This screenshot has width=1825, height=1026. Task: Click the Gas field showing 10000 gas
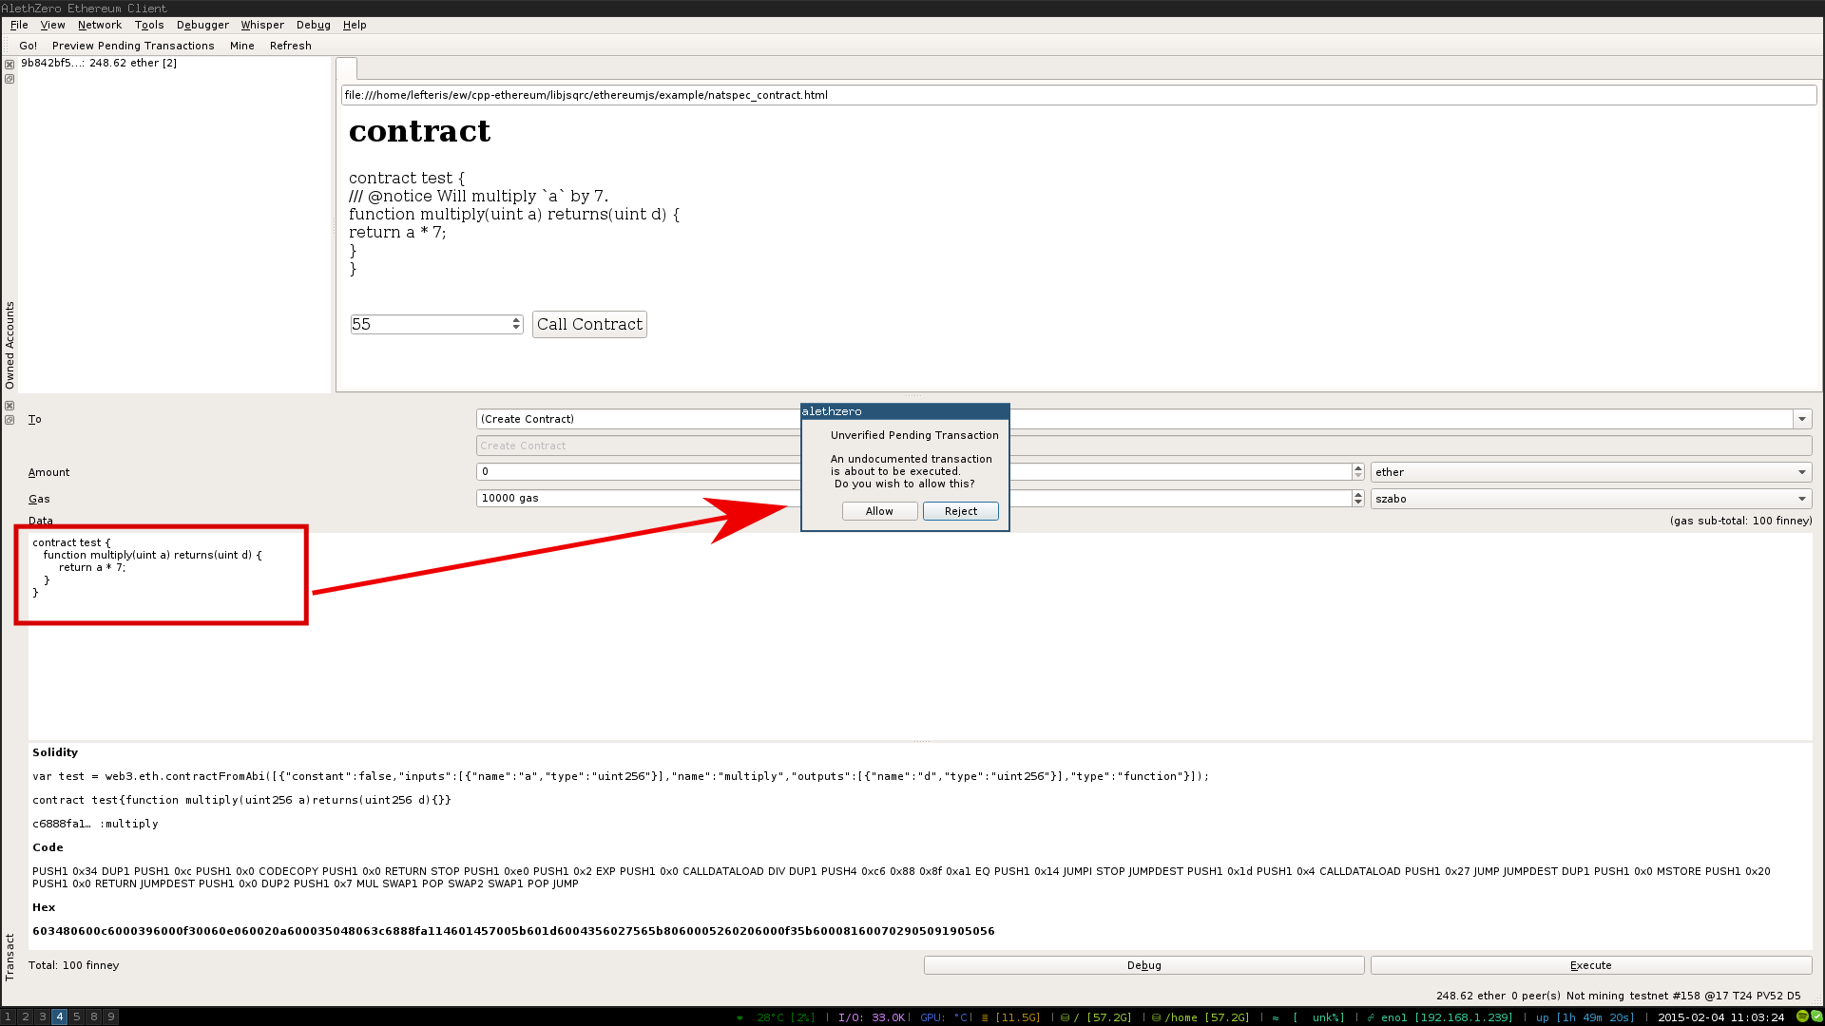[x=912, y=499]
